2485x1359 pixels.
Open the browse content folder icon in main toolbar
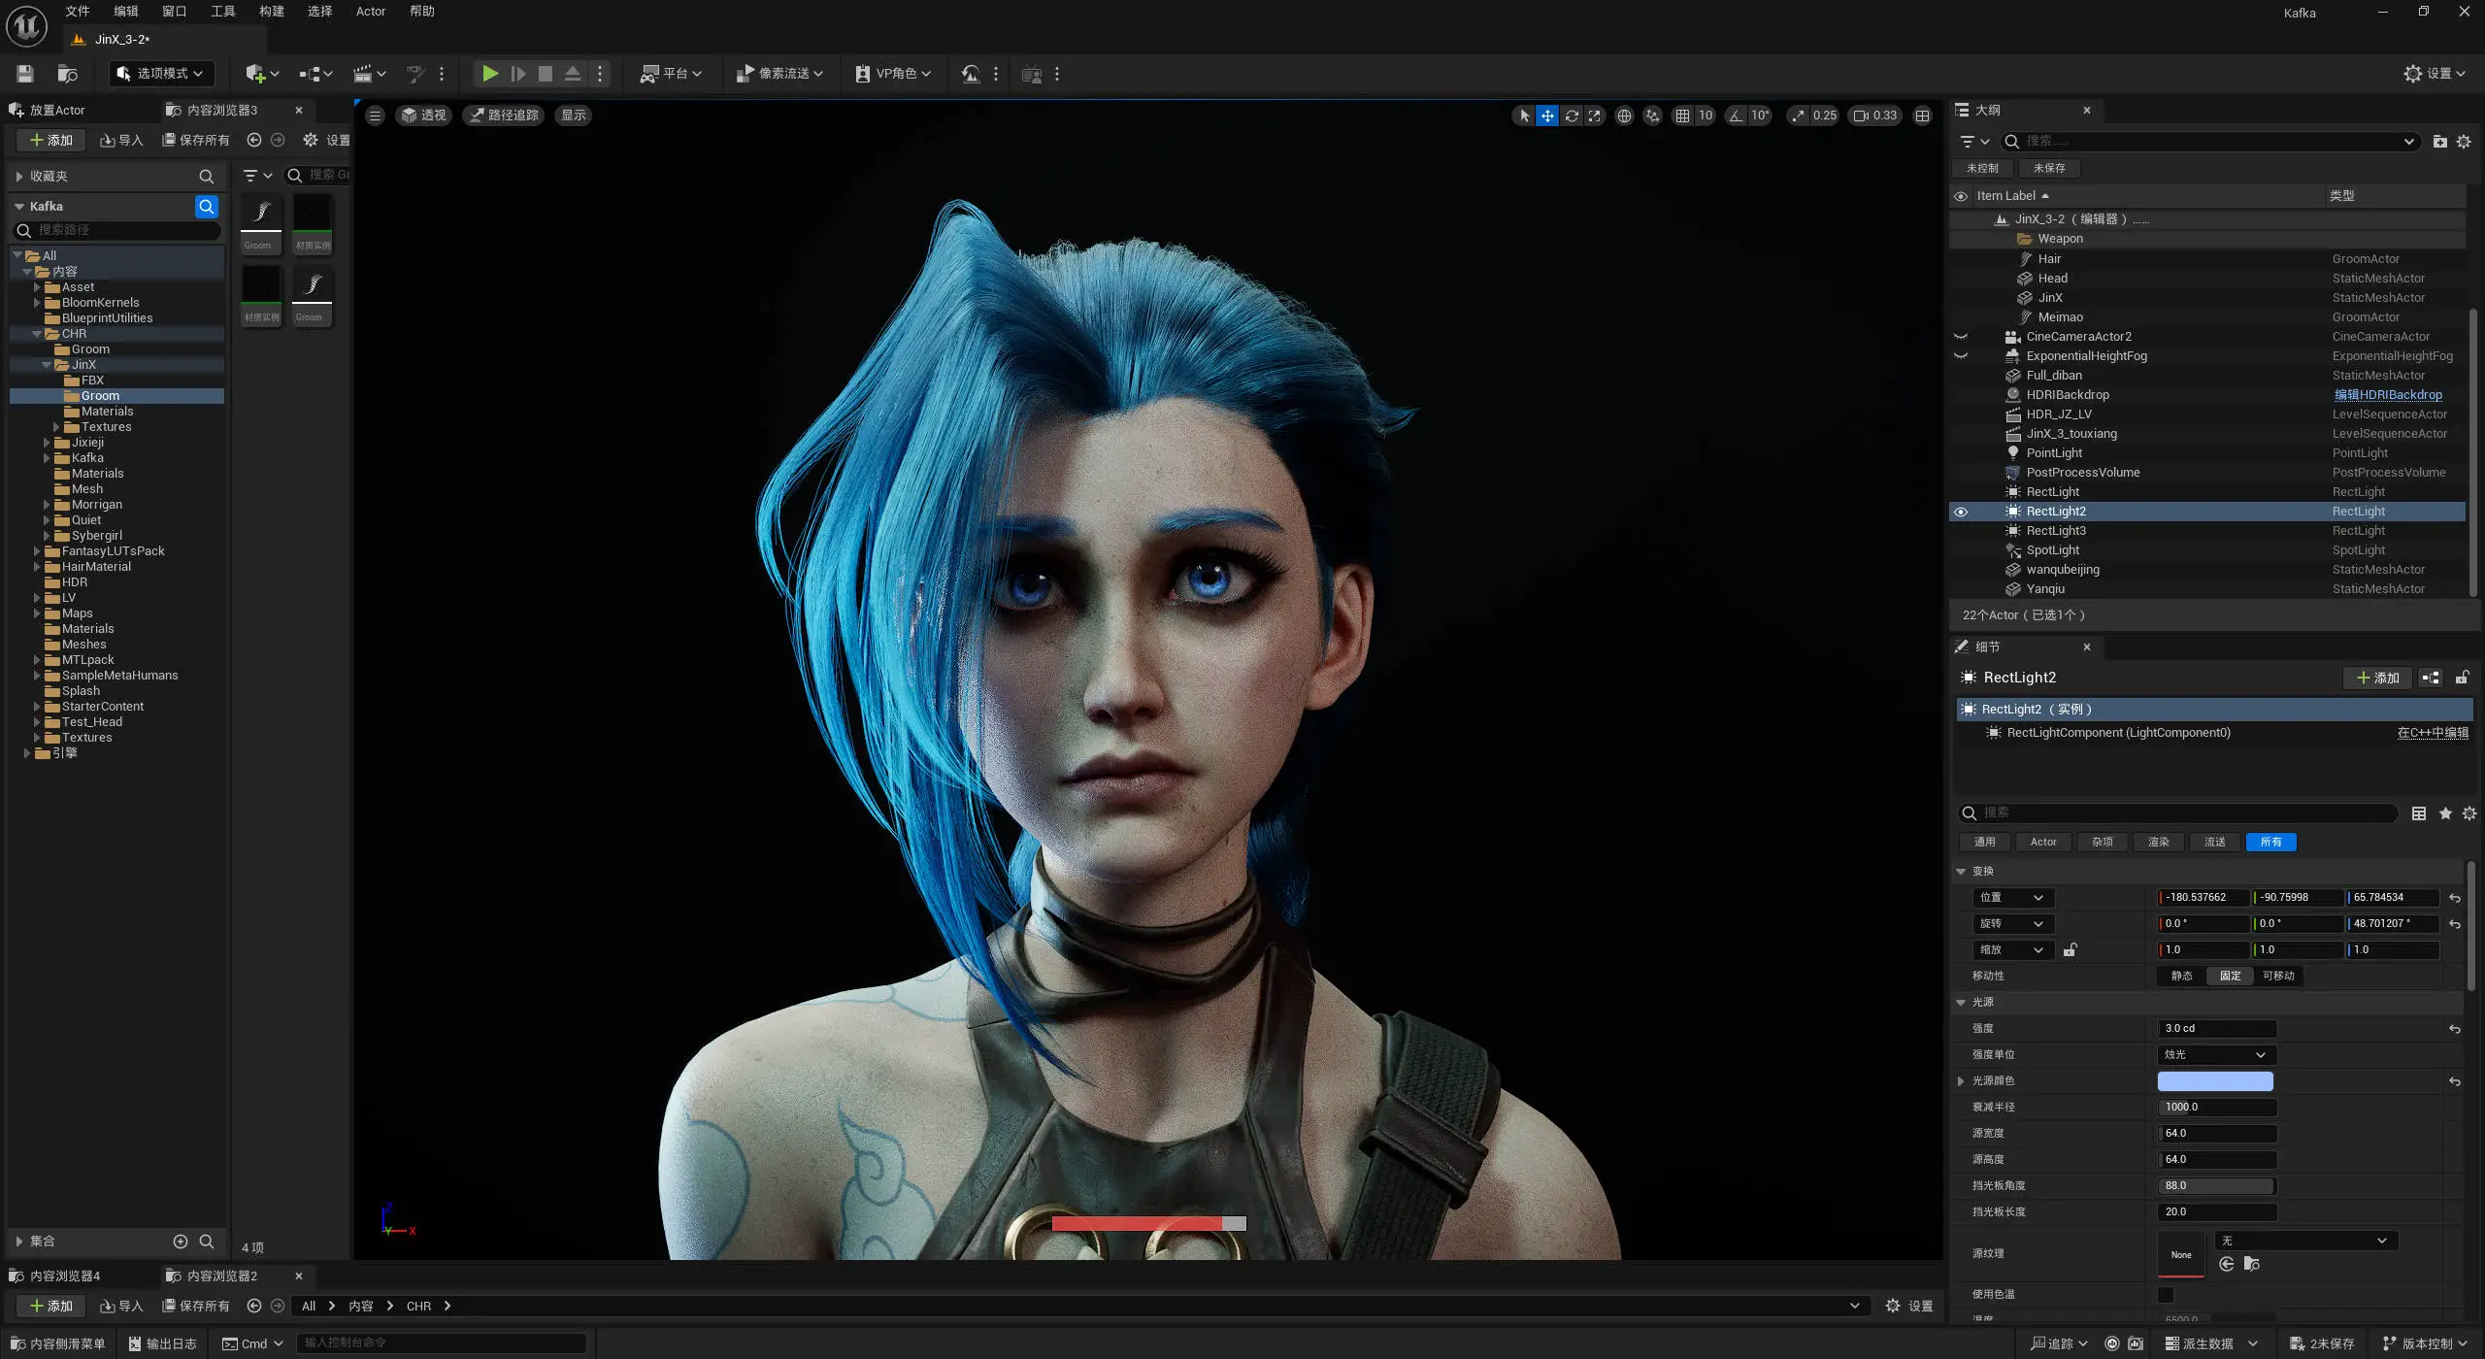tap(67, 74)
